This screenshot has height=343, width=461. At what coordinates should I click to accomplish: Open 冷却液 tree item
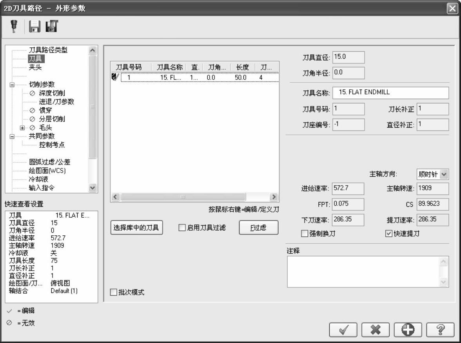coord(38,179)
